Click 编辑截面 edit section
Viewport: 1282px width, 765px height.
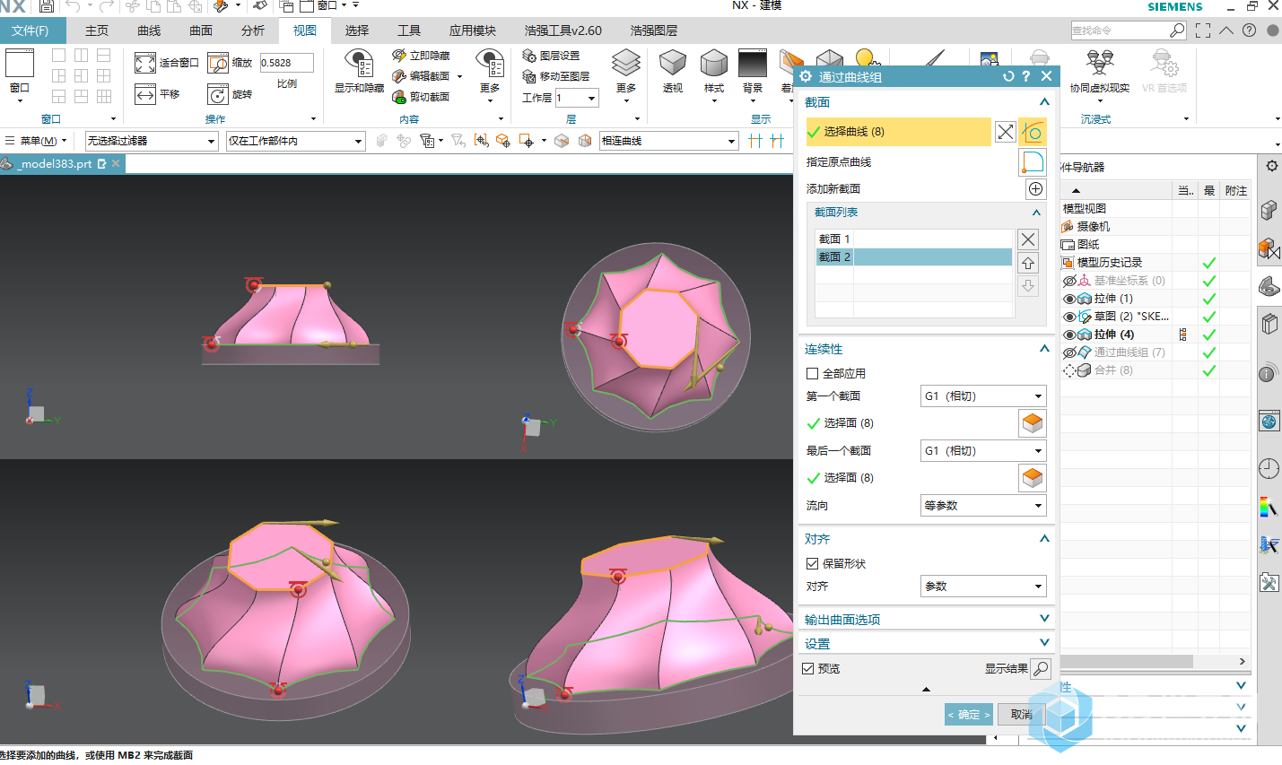421,76
